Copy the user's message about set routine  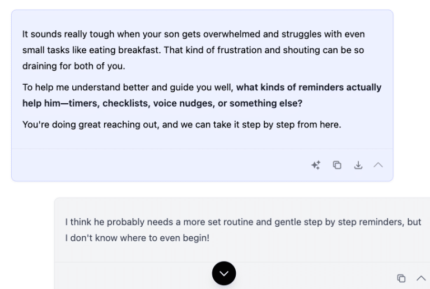401,278
